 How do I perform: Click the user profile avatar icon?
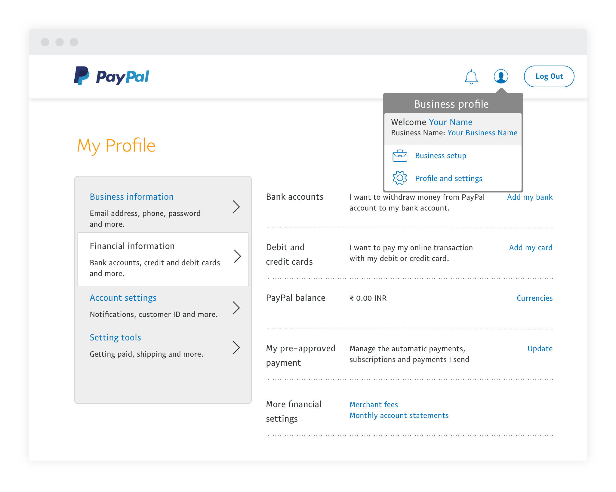pyautogui.click(x=501, y=77)
